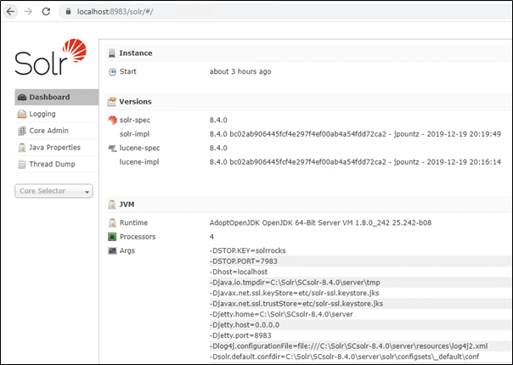Click the Args label

click(x=127, y=251)
